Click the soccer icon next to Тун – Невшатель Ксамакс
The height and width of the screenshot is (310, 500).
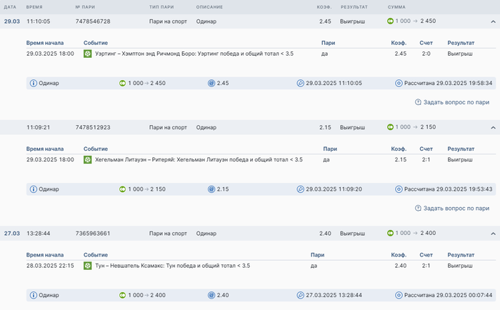pos(87,266)
